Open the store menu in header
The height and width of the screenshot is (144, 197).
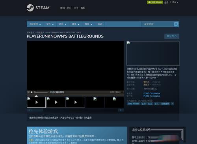tap(63, 8)
